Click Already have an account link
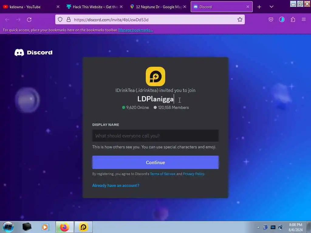This screenshot has width=311, height=233. point(116,185)
